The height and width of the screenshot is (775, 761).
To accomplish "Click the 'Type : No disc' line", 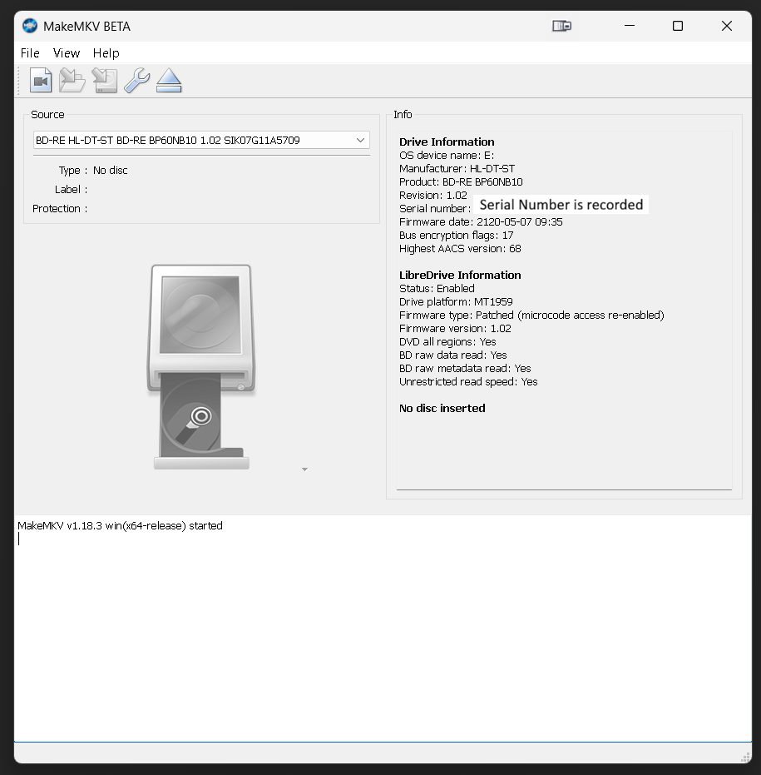I will click(93, 171).
